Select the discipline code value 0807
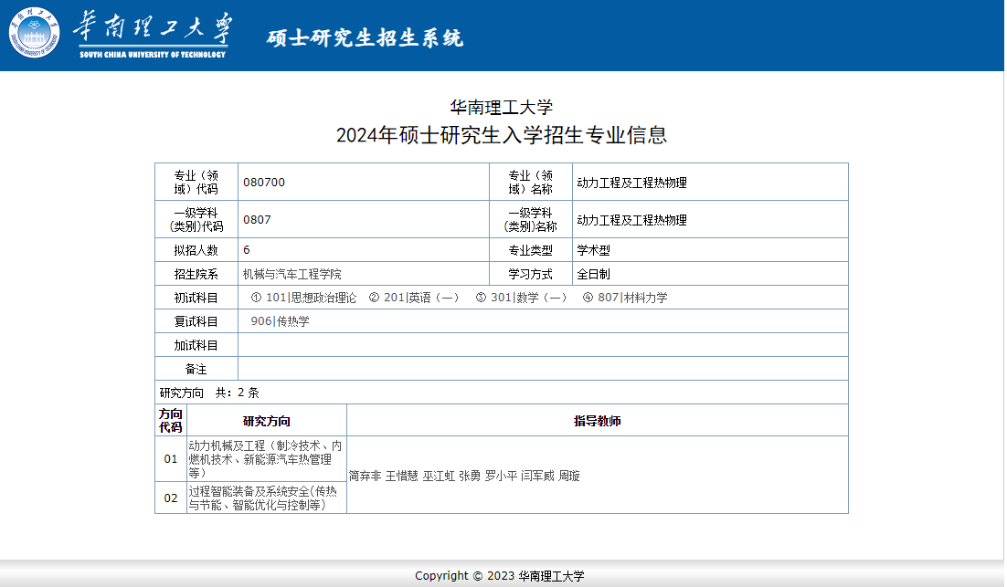Image resolution: width=1007 pixels, height=587 pixels. tap(257, 219)
